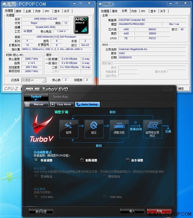Image resolution: width=193 pixels, height=218 pixels.
Task: Open 关于 tab in right CPU-Z window
Action: (x=163, y=11)
